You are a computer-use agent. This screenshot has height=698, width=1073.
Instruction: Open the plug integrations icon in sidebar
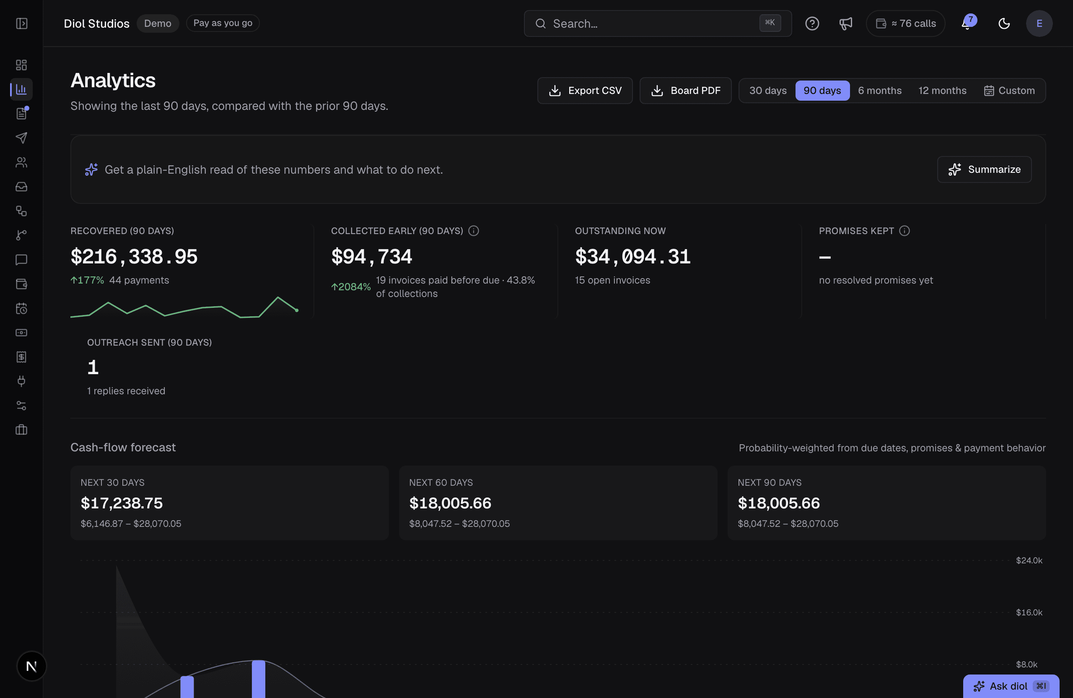click(21, 381)
